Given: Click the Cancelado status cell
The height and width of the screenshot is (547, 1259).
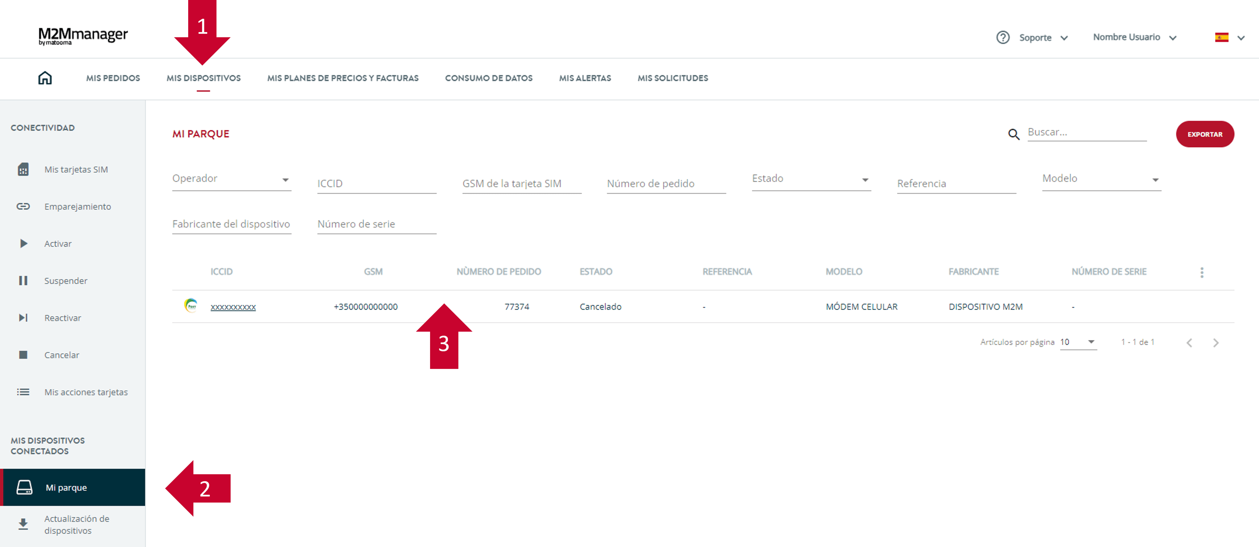Looking at the screenshot, I should 600,307.
